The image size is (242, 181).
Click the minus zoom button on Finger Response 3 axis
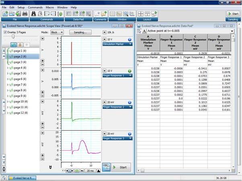(x=43, y=159)
